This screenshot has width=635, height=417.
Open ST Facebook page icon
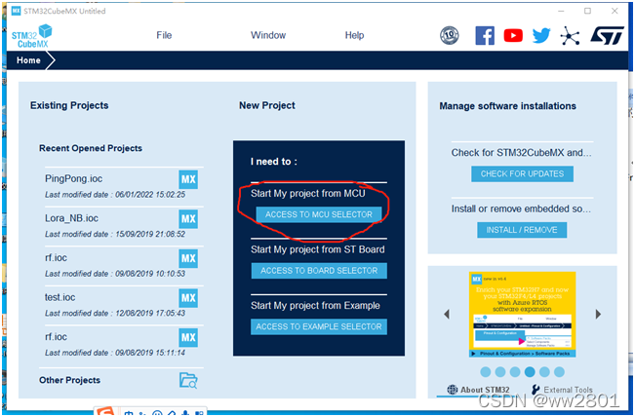click(x=485, y=36)
